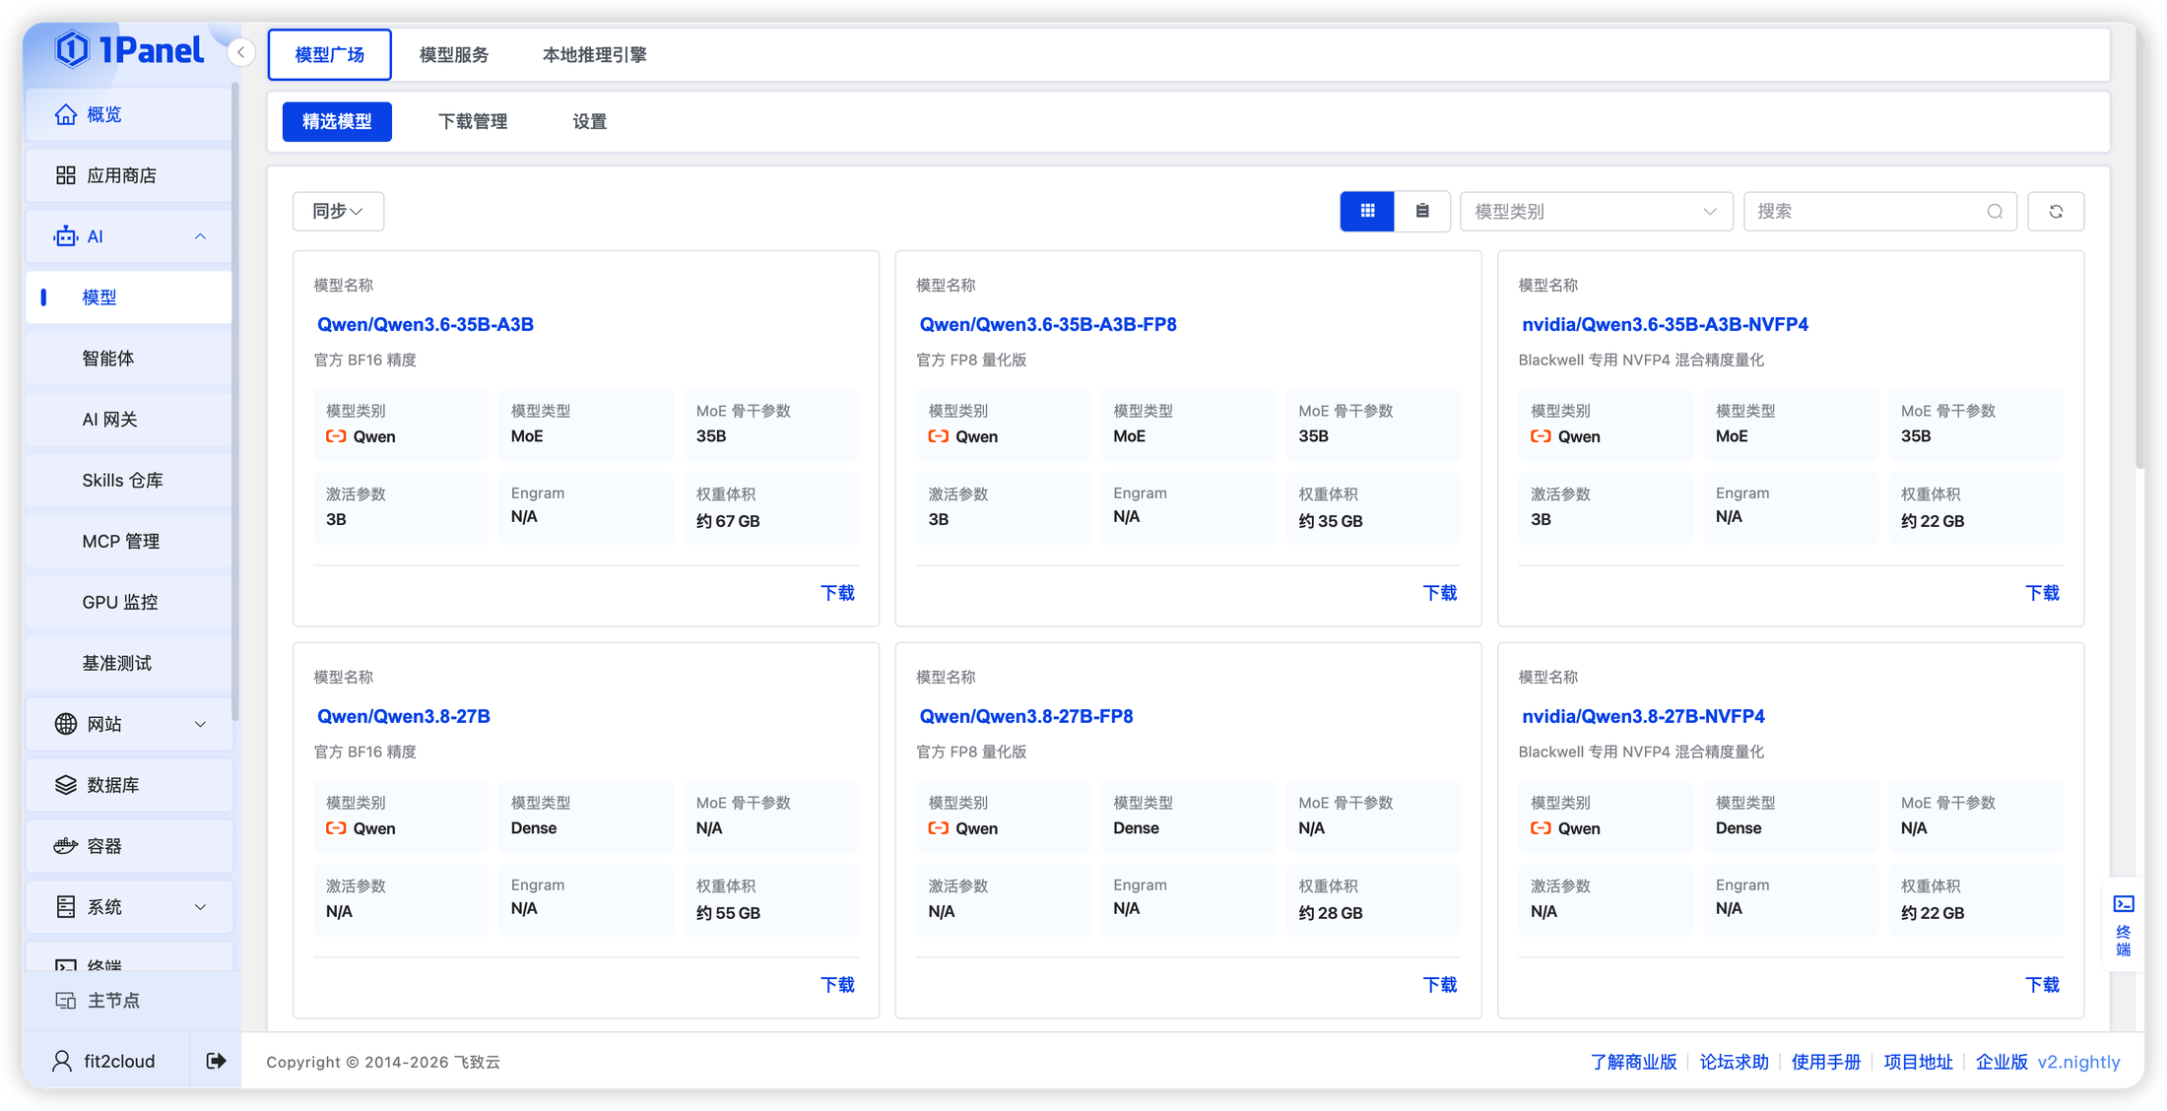This screenshot has width=2167, height=1111.
Task: Open the floating 终端 terminal panel
Action: (x=2124, y=924)
